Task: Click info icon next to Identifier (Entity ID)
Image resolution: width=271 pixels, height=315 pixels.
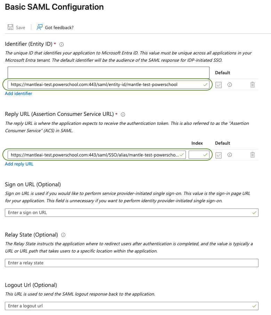Action: tap(61, 44)
